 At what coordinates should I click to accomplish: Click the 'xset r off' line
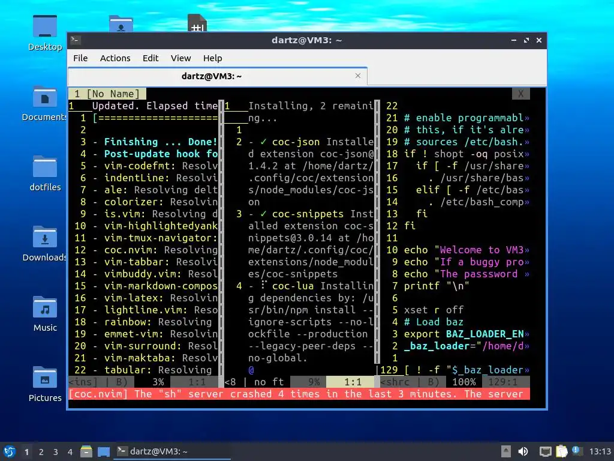[434, 310]
